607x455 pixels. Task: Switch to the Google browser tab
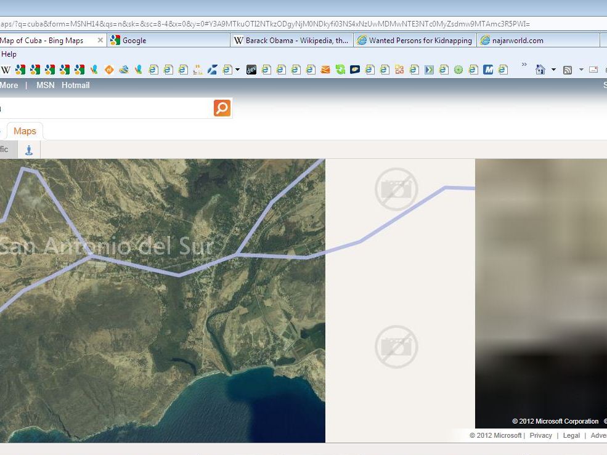pyautogui.click(x=169, y=40)
